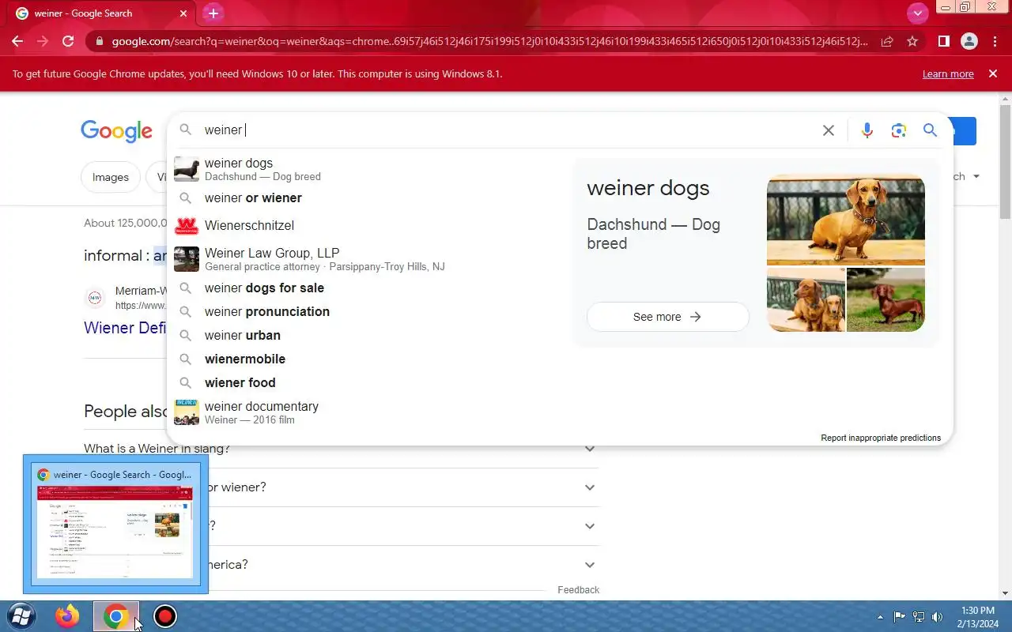Go to the Google logo homepage
The width and height of the screenshot is (1012, 632).
click(x=116, y=131)
